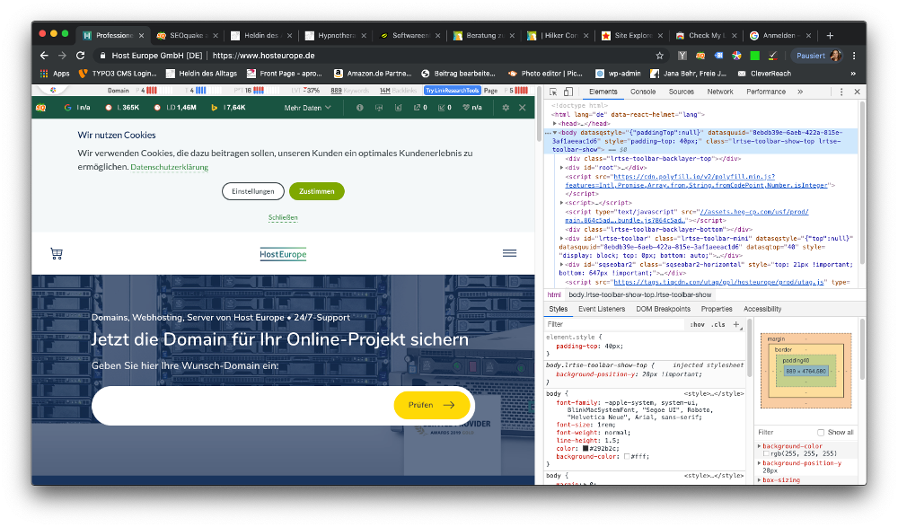This screenshot has height=527, width=898.
Task: Toggle the :hov element state panel
Action: [697, 324]
